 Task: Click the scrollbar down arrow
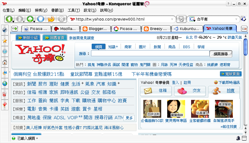click(x=245, y=132)
